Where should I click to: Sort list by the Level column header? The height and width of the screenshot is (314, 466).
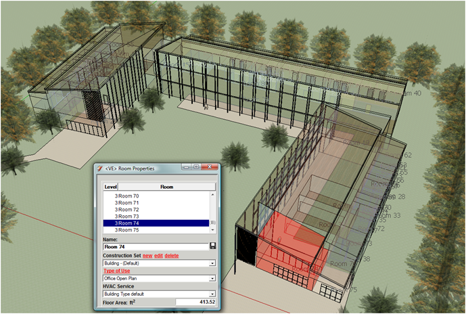tap(111, 185)
